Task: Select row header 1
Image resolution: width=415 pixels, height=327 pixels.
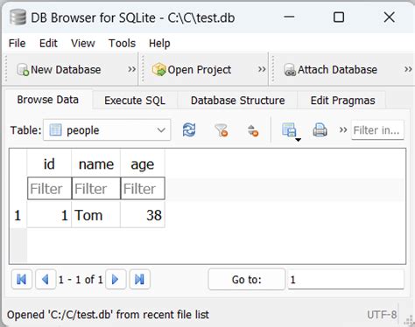Action: (18, 215)
